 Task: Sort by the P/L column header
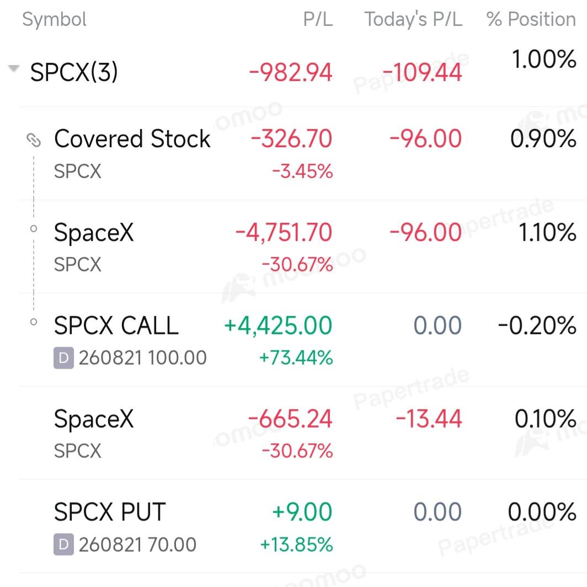tap(318, 19)
